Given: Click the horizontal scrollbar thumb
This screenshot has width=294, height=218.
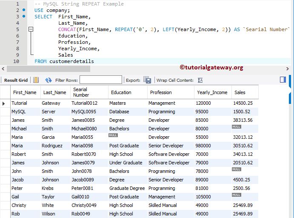Looking at the screenshot, I should [x=49, y=69].
